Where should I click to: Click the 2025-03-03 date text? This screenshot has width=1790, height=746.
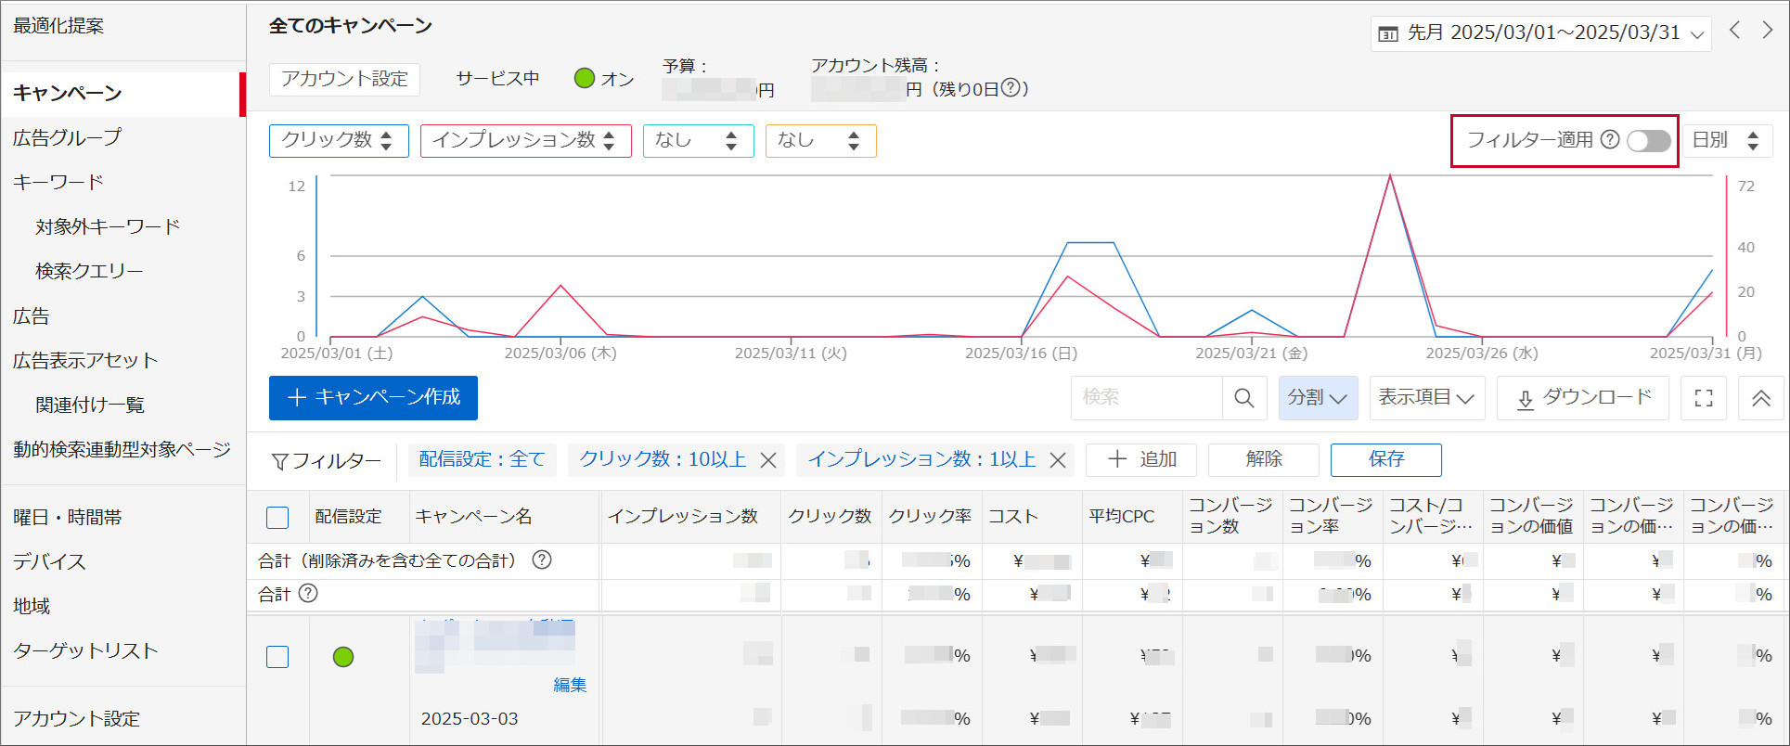[x=470, y=719]
